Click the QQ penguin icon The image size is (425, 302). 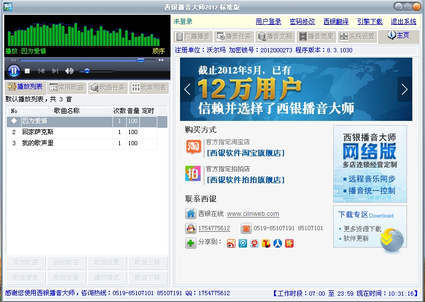tap(191, 228)
